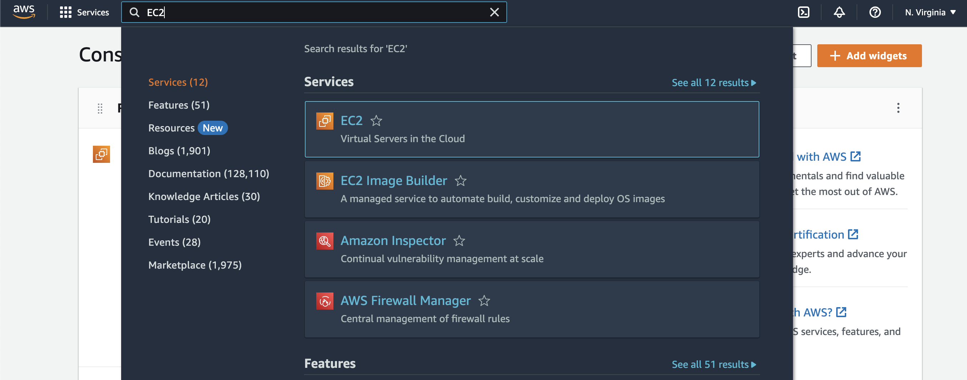The image size is (967, 380).
Task: Clear the search field with X
Action: (x=494, y=12)
